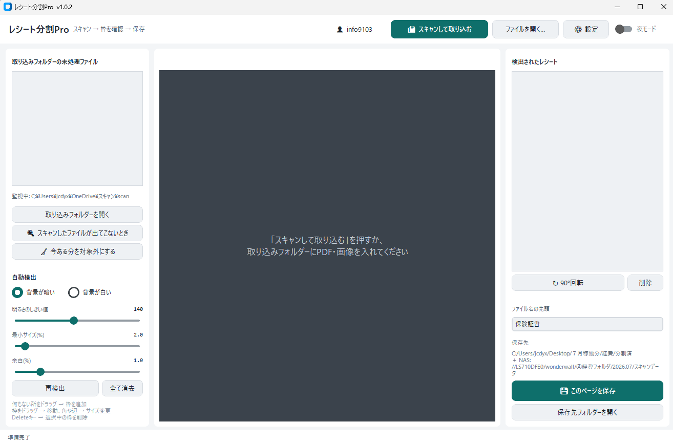
Task: Select the 背景が暗い radio option
Action: pyautogui.click(x=17, y=292)
